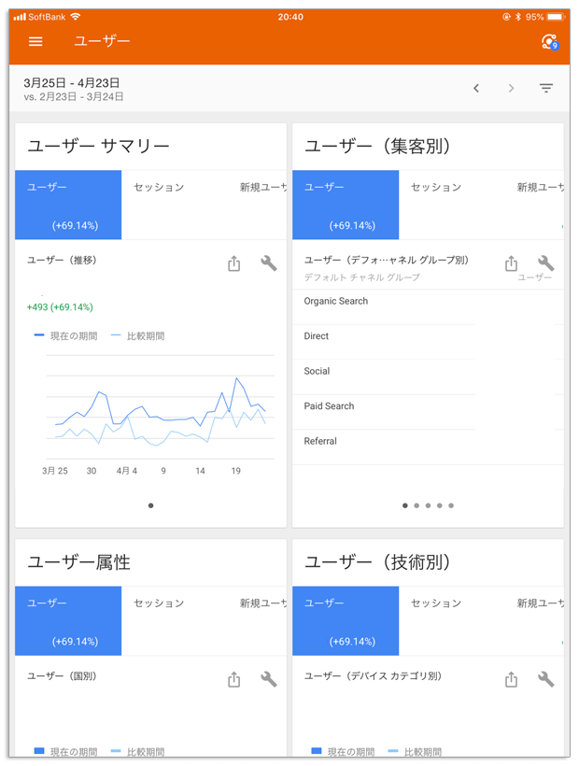Click the デフォルト チャネル グループ column header
The height and width of the screenshot is (766, 579).
click(x=361, y=277)
